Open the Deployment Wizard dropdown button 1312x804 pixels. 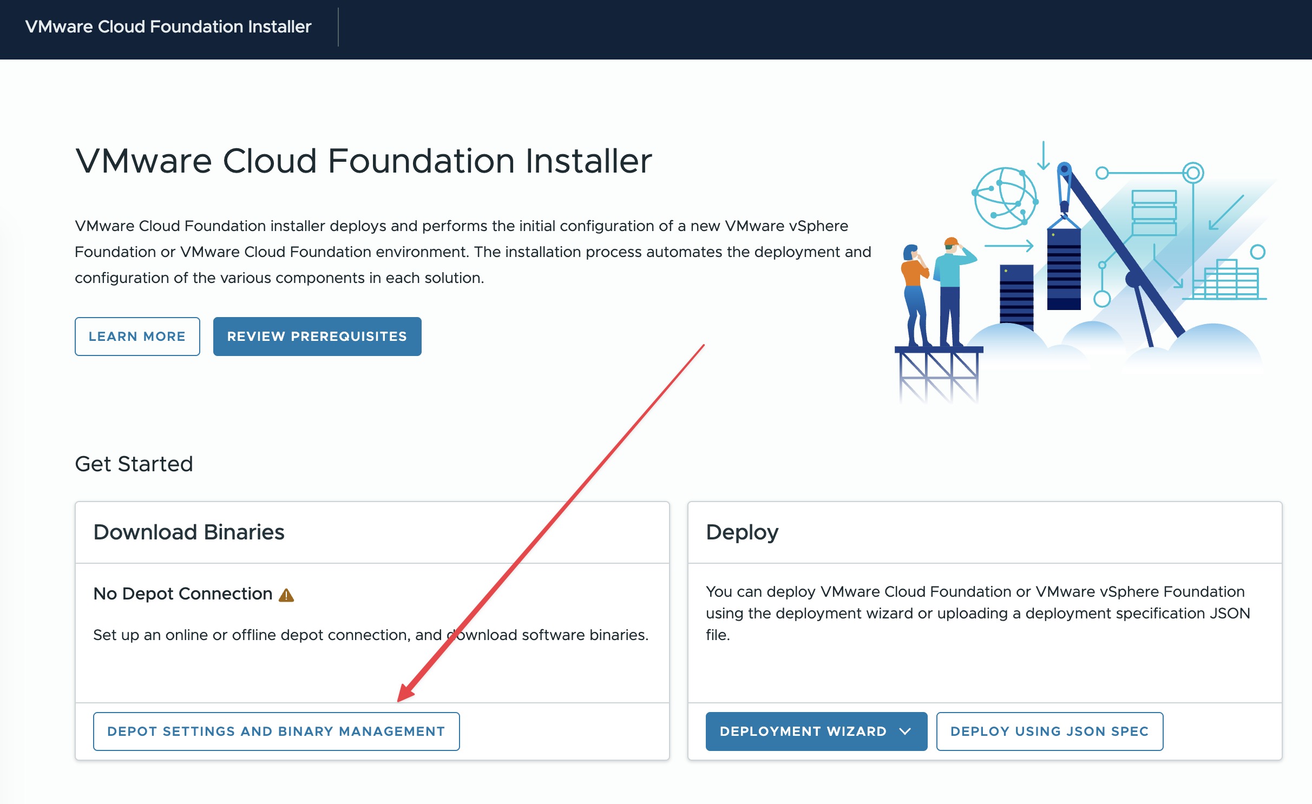tap(803, 731)
